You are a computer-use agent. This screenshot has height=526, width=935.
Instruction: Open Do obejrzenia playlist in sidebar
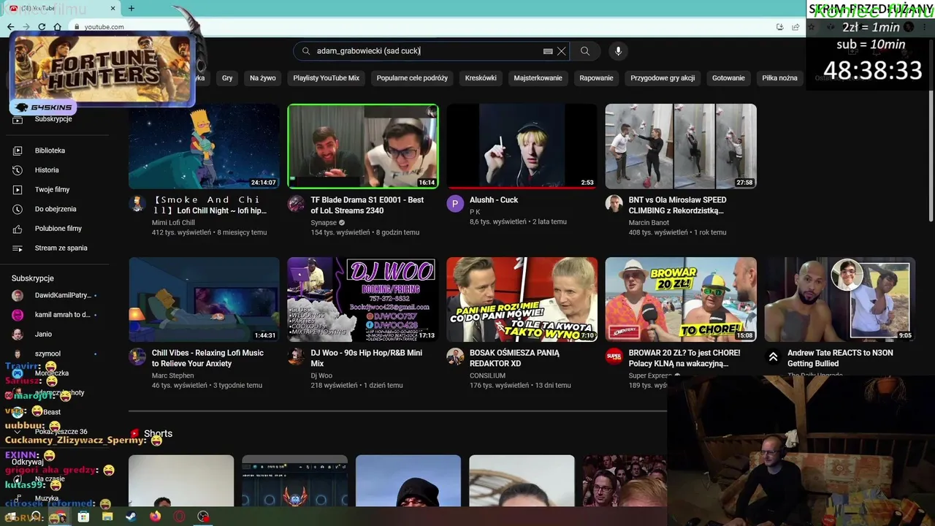(x=55, y=209)
